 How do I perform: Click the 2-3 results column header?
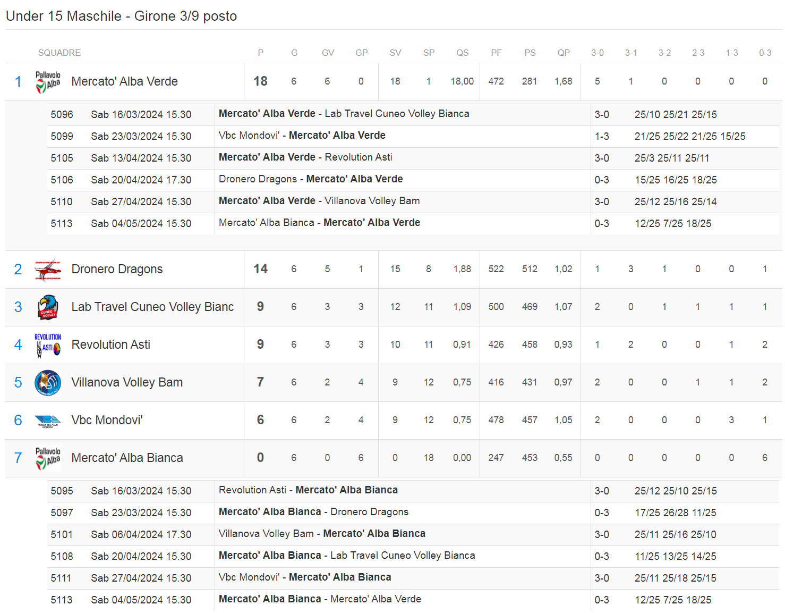698,53
